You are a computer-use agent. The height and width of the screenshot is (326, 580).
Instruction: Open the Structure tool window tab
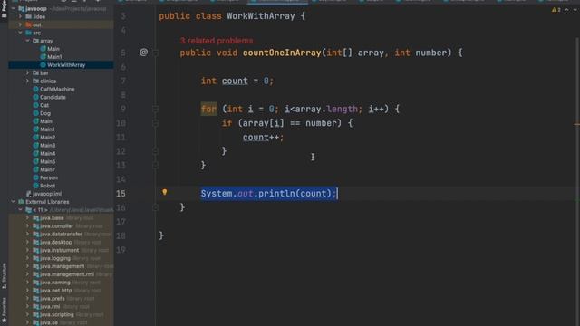tap(4, 275)
